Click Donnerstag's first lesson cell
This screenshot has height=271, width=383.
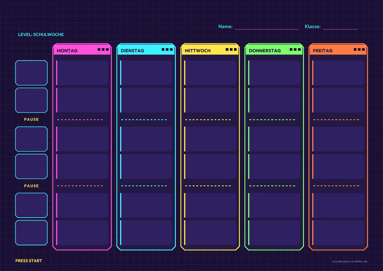coord(274,73)
